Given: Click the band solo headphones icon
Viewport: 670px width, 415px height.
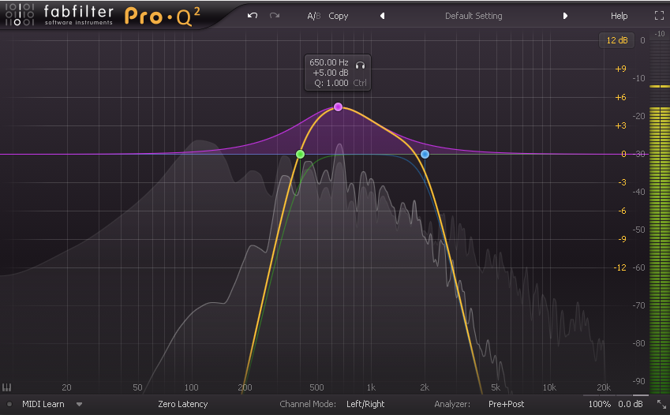Looking at the screenshot, I should [360, 65].
